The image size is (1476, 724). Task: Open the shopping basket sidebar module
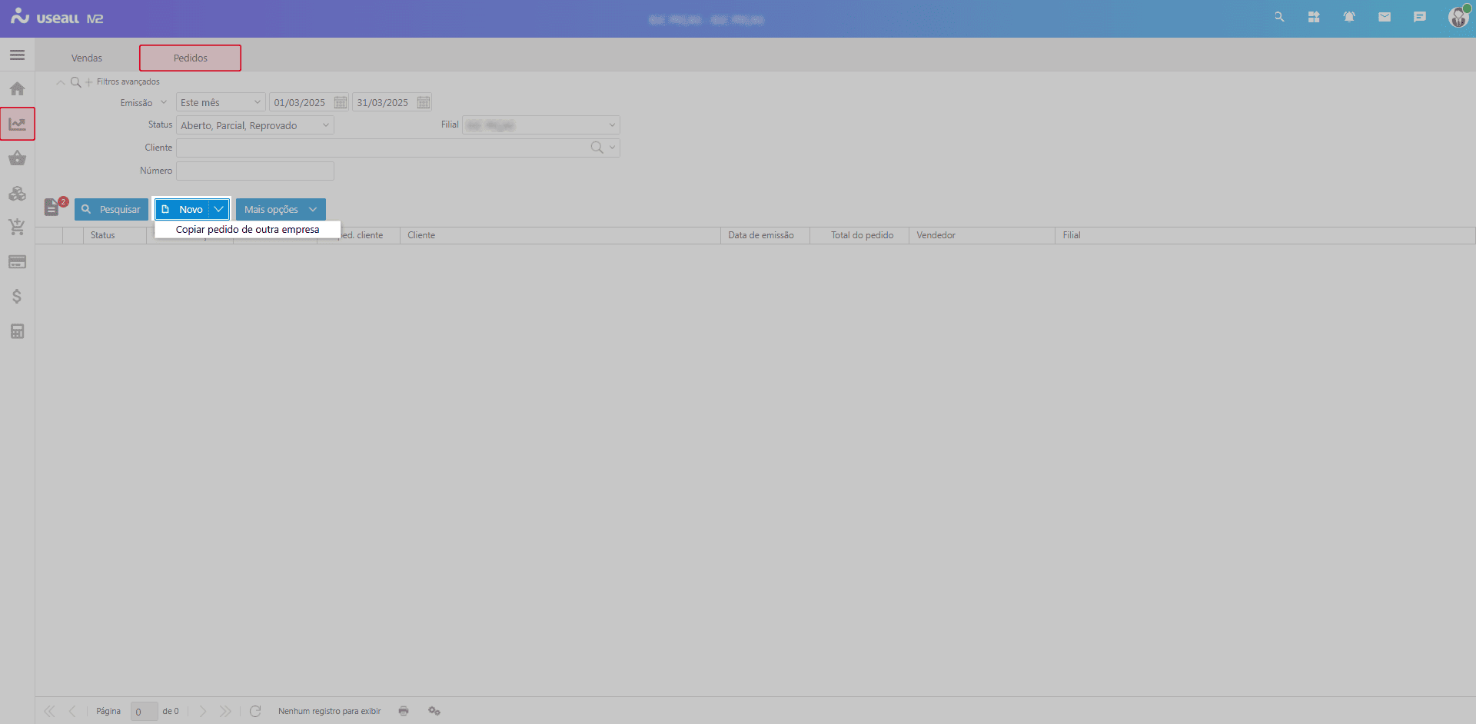(17, 158)
